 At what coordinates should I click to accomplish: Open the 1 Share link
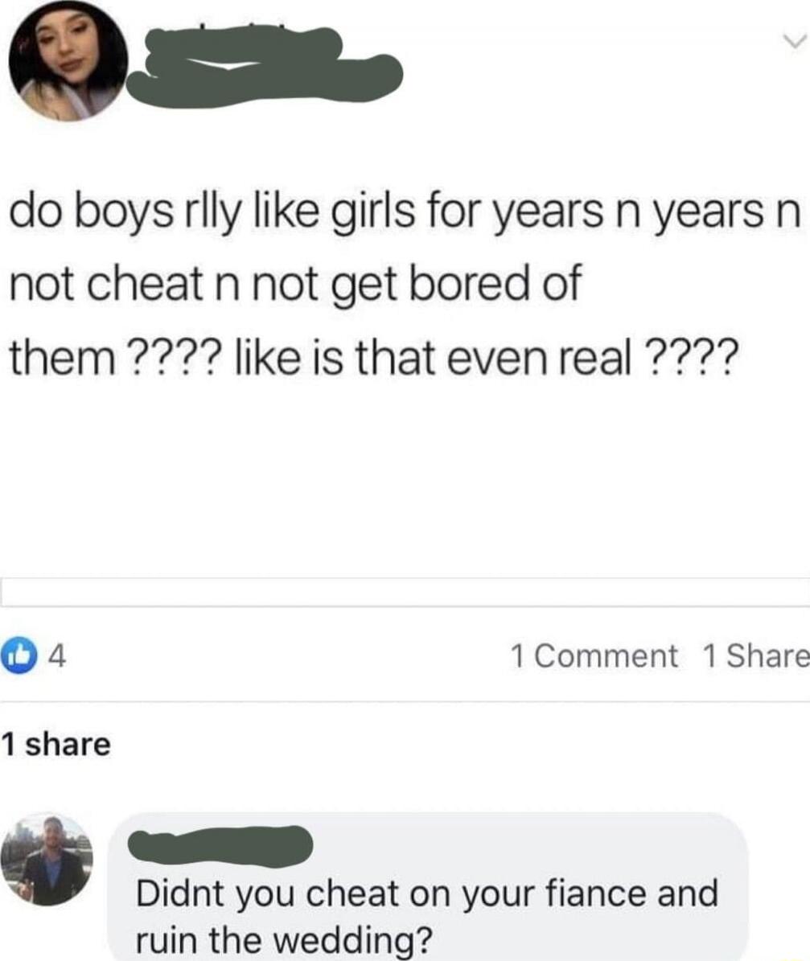point(756,655)
